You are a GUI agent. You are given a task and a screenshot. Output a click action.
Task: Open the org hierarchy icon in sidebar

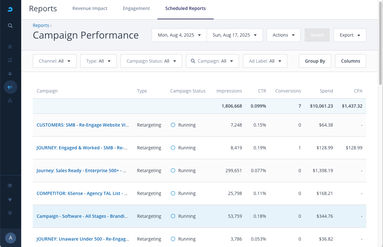(10, 101)
